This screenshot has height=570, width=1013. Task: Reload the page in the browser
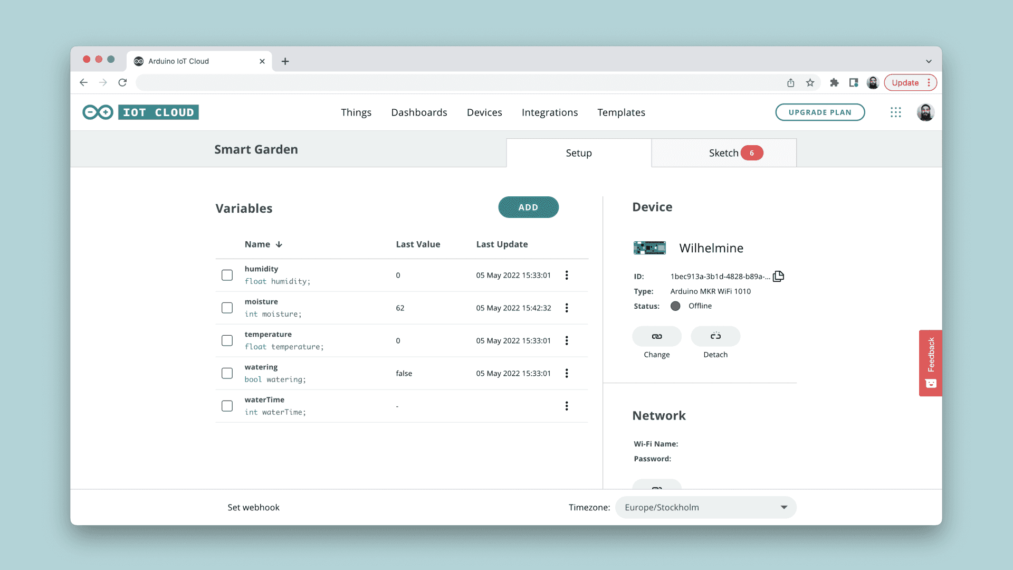[122, 83]
